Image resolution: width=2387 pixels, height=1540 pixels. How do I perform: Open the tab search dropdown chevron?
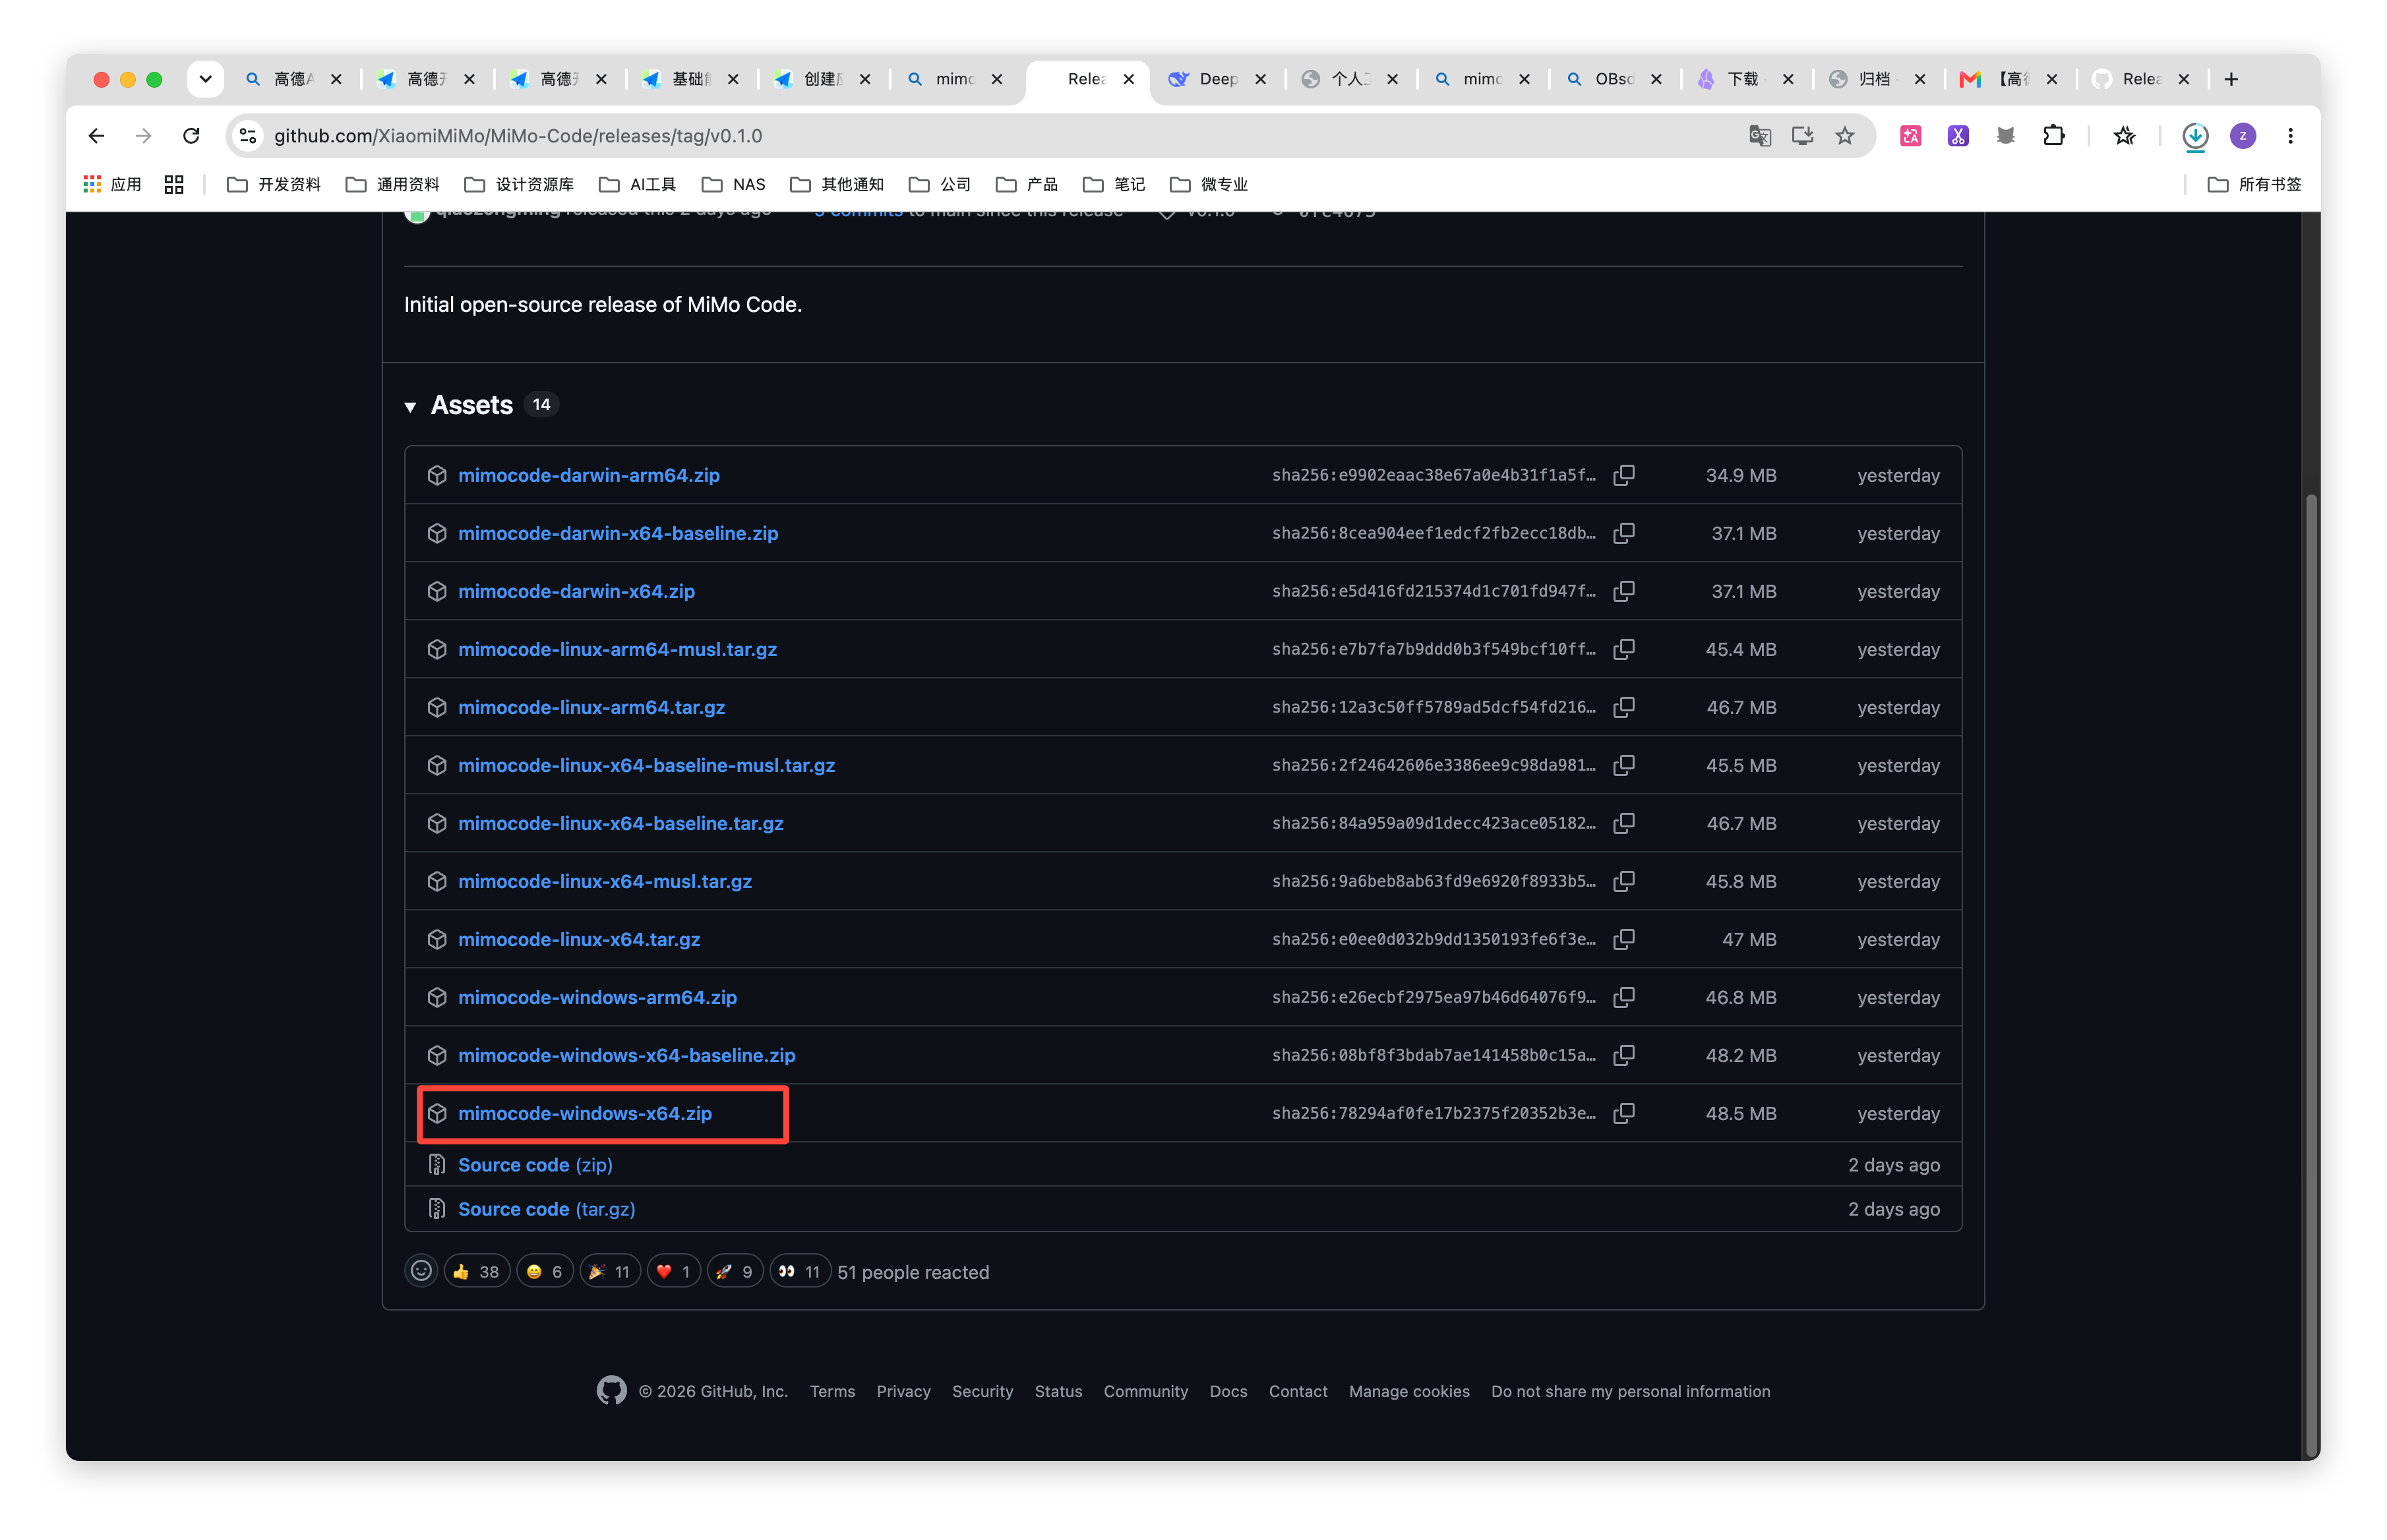pyautogui.click(x=205, y=79)
